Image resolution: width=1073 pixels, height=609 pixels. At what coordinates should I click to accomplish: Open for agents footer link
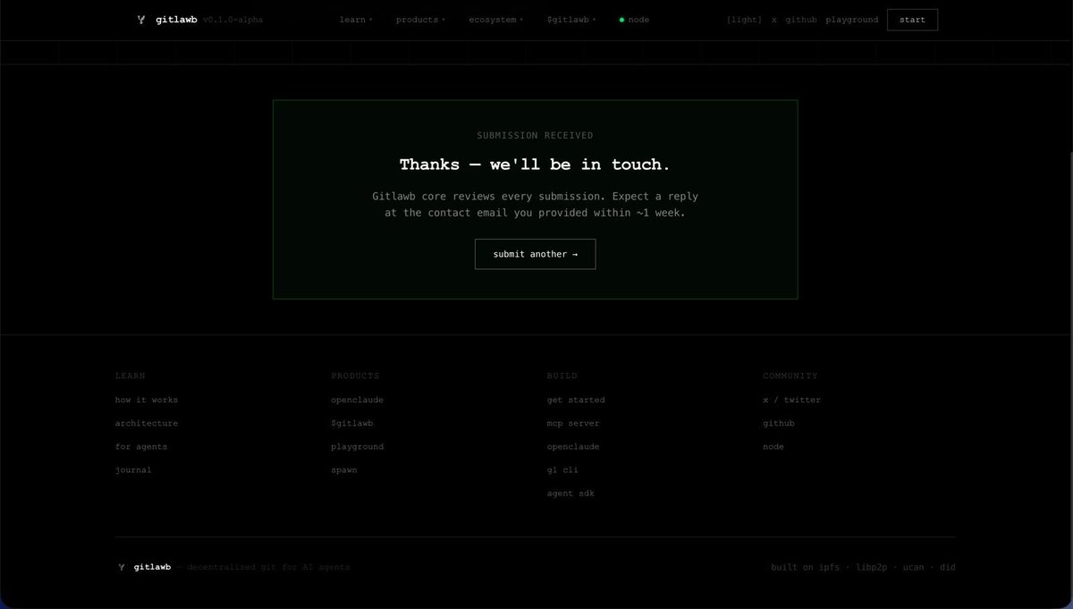coord(141,446)
